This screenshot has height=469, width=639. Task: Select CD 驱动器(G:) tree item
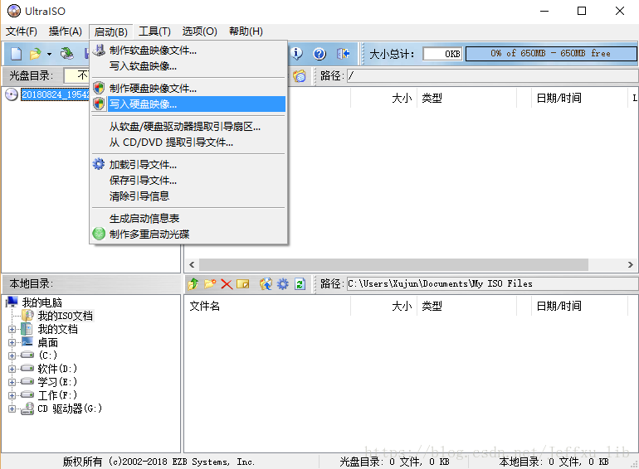pos(70,409)
